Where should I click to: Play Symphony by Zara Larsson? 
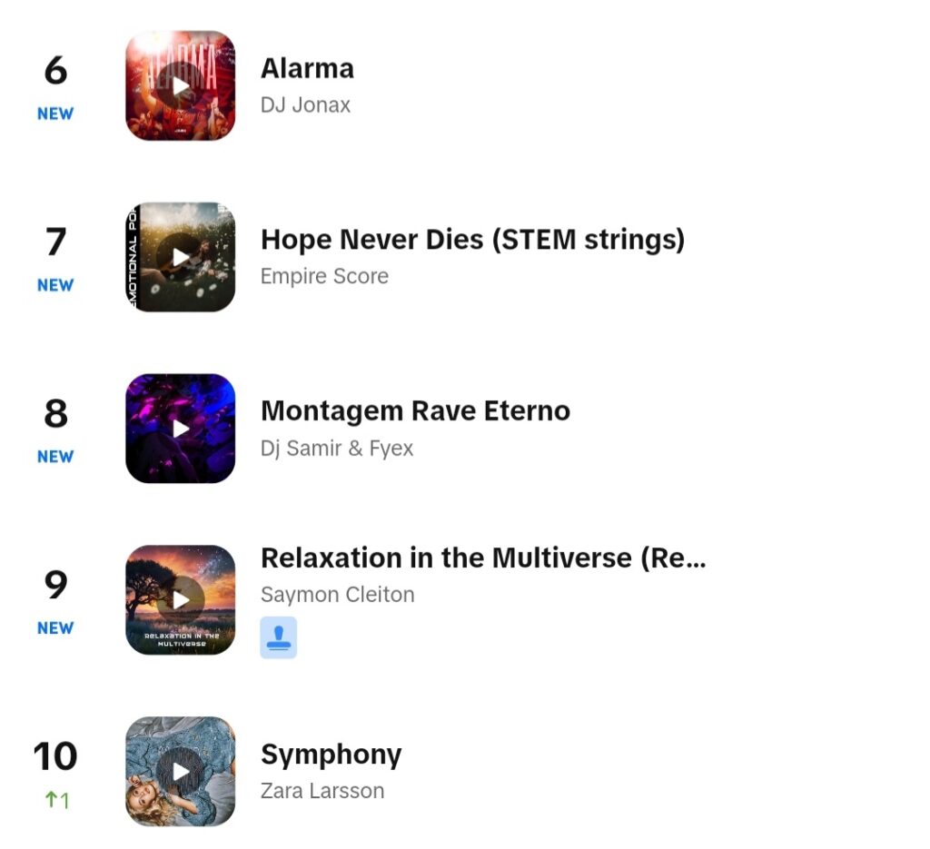point(181,771)
